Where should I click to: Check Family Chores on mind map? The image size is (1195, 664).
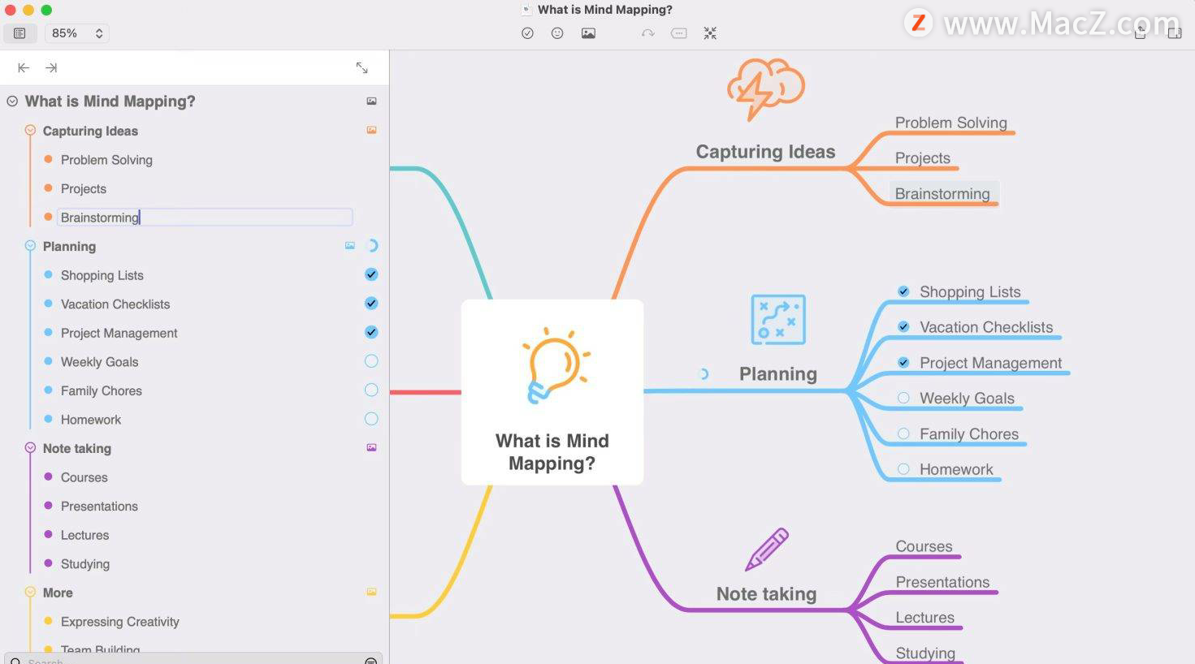(x=903, y=433)
